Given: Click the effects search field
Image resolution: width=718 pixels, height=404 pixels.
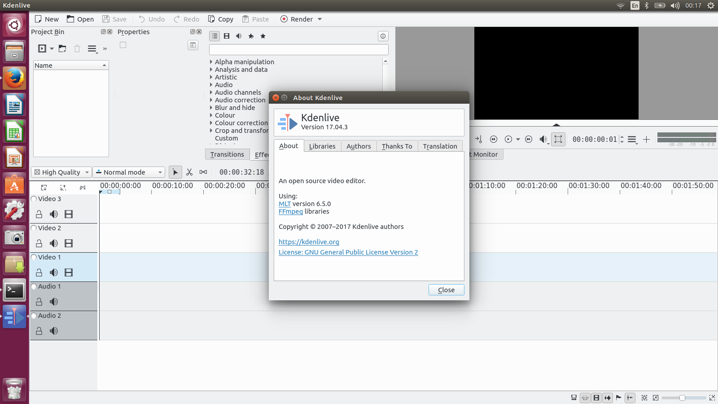Looking at the screenshot, I should click(298, 49).
